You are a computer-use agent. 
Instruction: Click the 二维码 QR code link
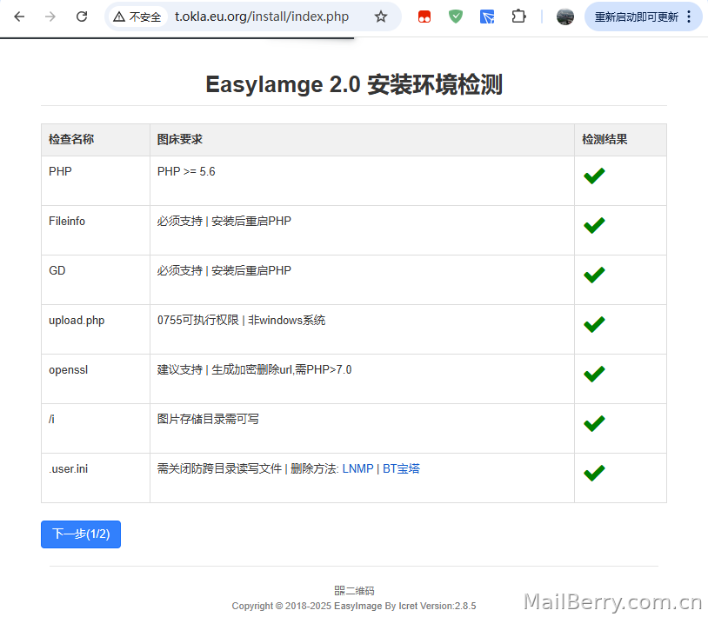pyautogui.click(x=354, y=590)
